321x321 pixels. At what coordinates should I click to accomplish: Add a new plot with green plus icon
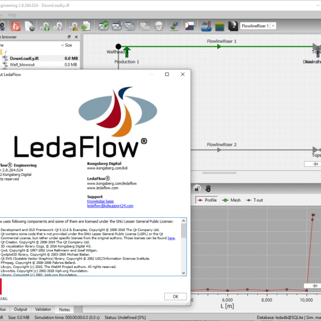click(104, 26)
